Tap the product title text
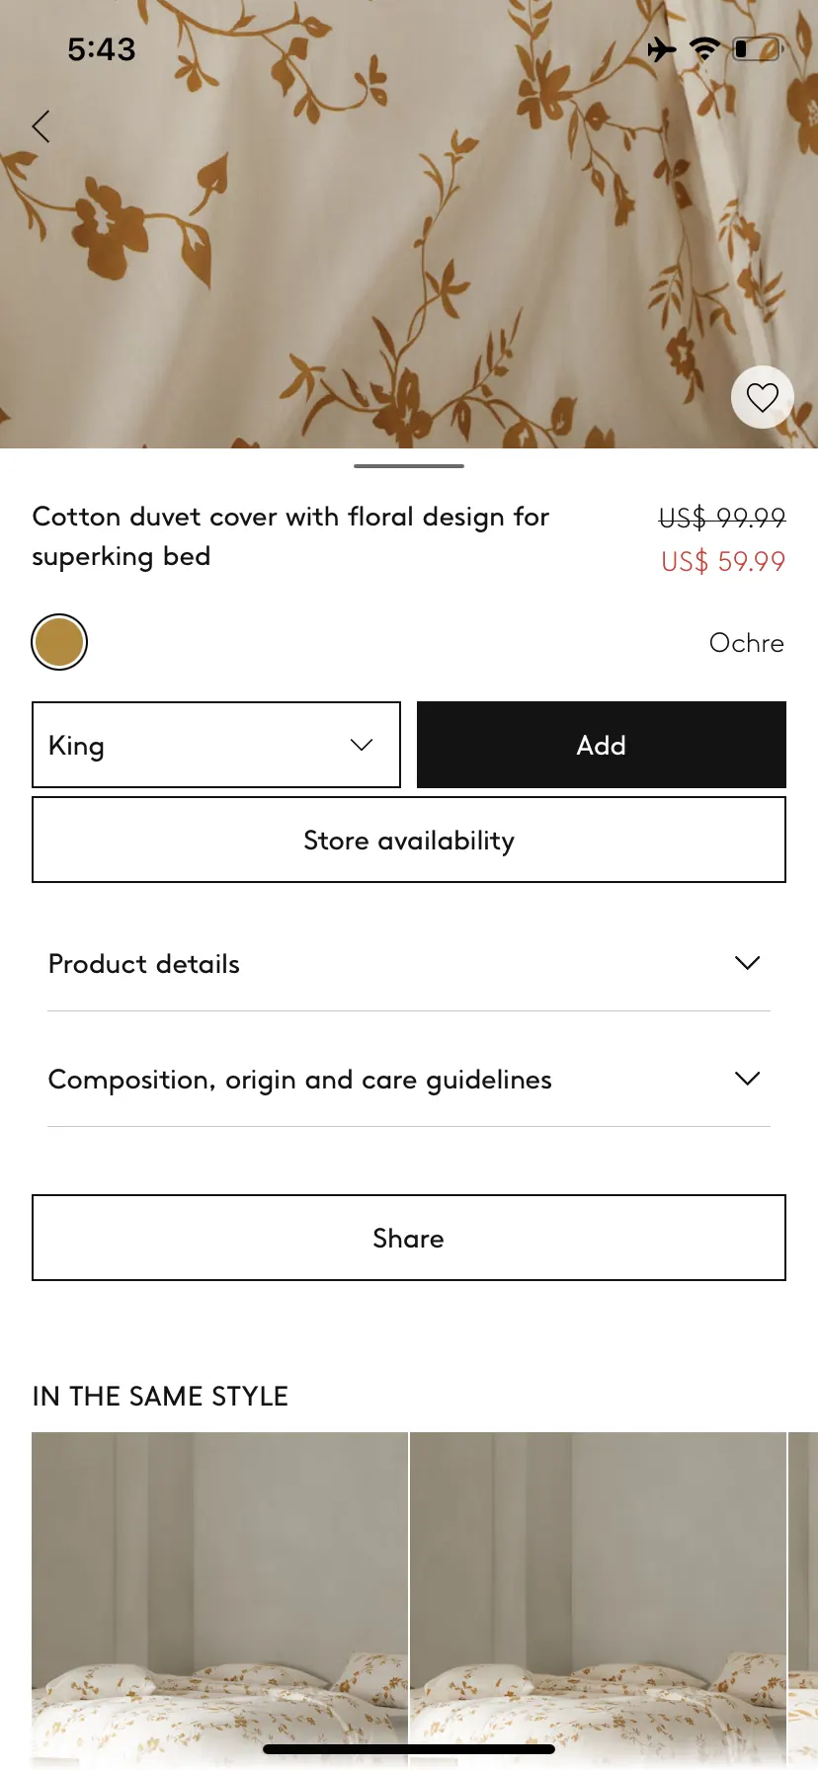818x1770 pixels. pos(290,536)
